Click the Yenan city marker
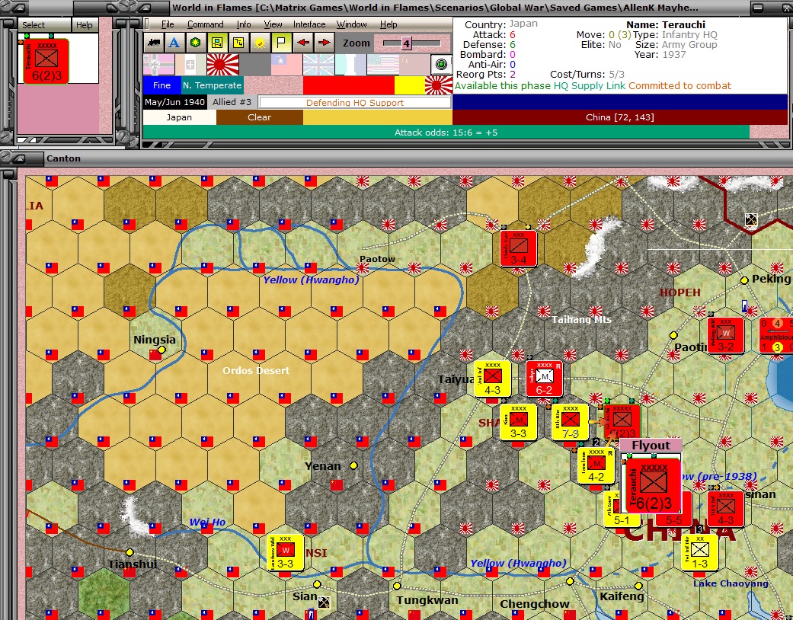Viewport: 793px width, 620px height. (353, 465)
